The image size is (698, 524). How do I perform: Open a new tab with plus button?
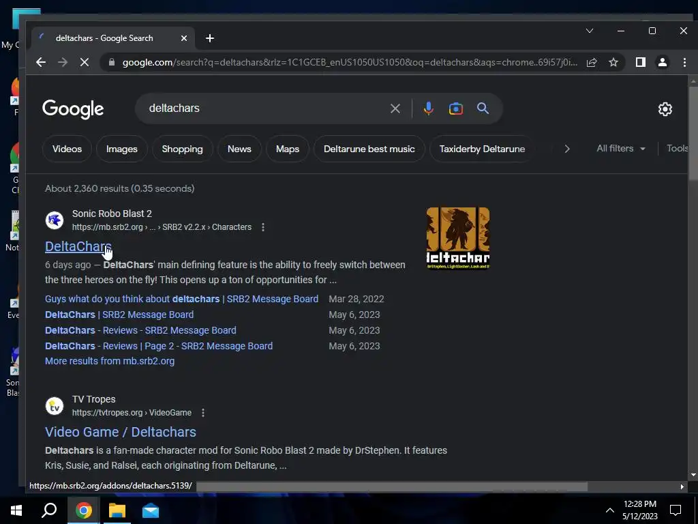[x=210, y=38]
